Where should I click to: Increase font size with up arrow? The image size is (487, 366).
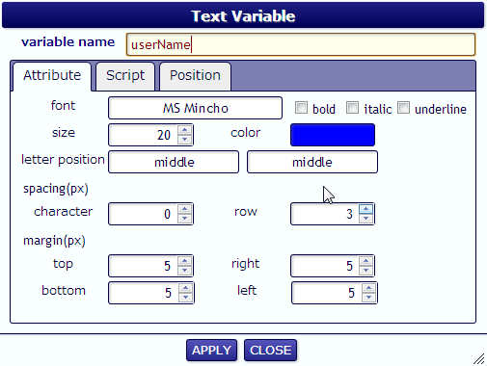click(184, 130)
